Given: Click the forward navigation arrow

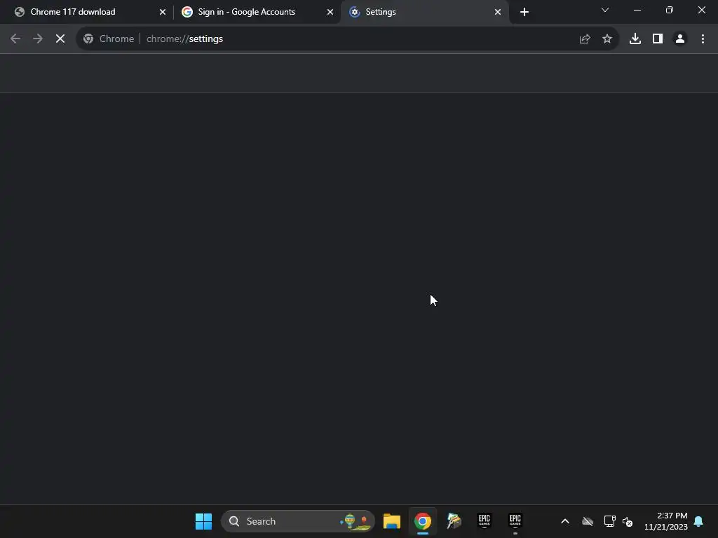Looking at the screenshot, I should pos(38,39).
